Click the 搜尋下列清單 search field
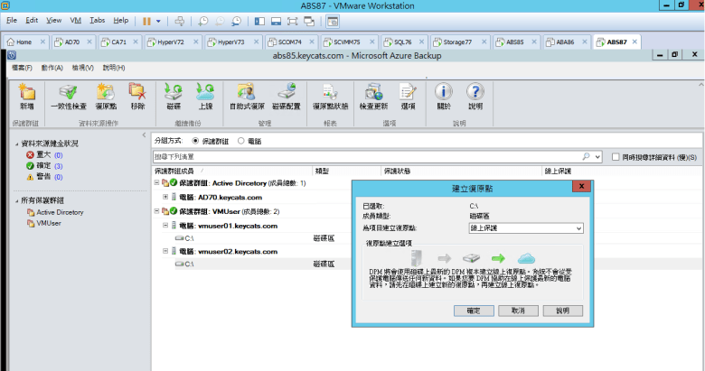The image size is (705, 371). 371,157
